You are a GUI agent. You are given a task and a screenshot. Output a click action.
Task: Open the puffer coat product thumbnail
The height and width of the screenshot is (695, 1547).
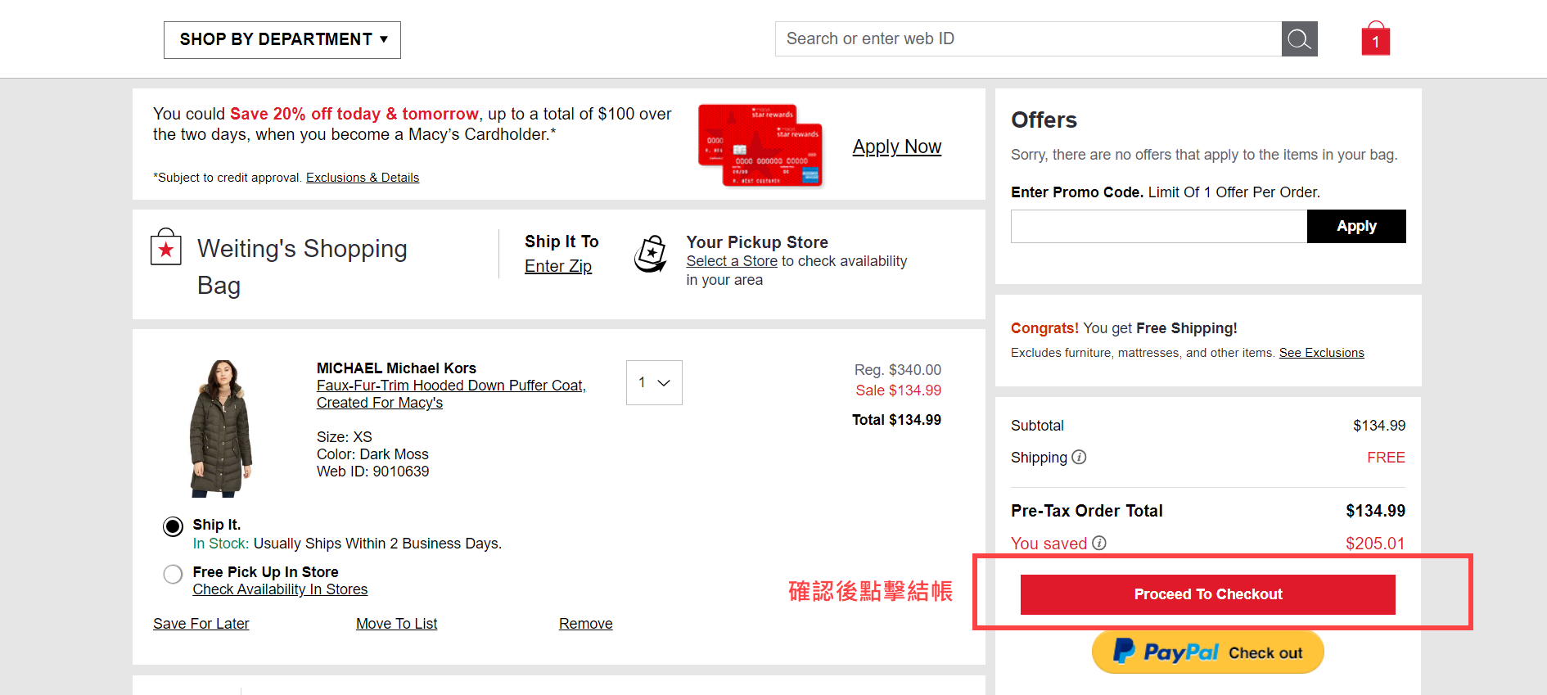[x=221, y=428]
